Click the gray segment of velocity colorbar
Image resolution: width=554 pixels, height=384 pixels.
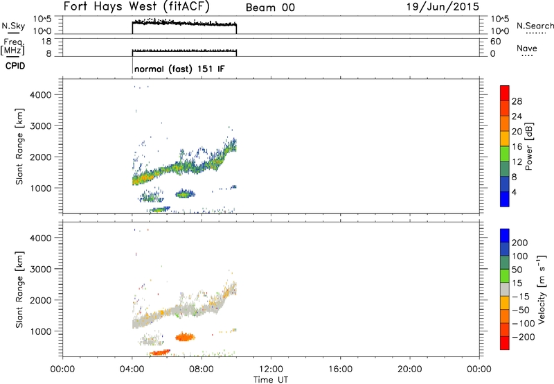[x=505, y=289]
